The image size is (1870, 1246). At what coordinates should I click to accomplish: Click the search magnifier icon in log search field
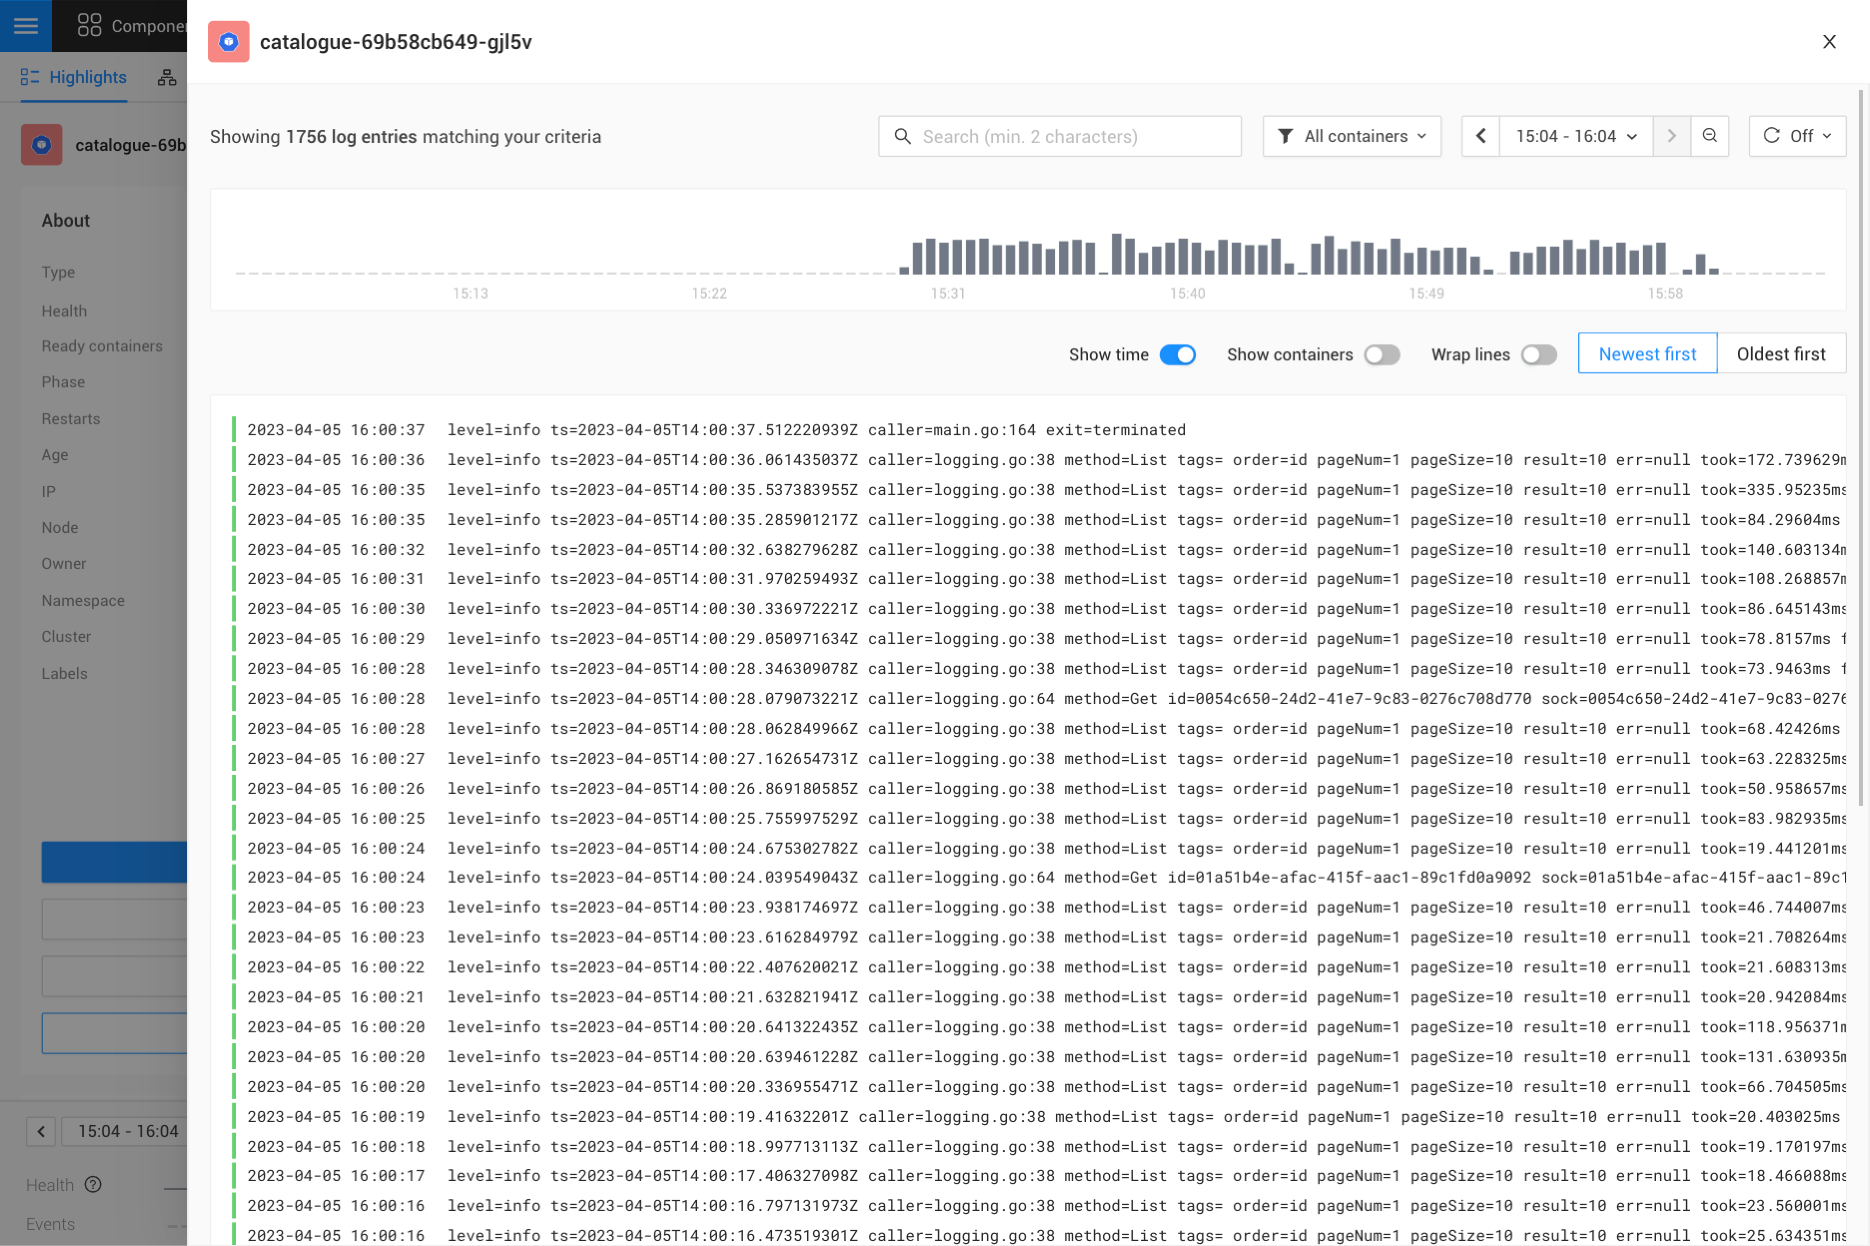[903, 136]
